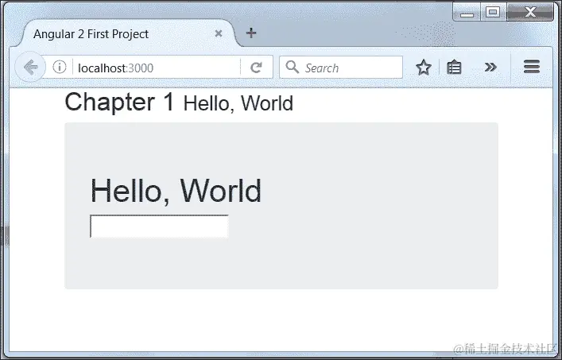Close the Angular 2 First Project tab
This screenshot has width=562, height=360.
click(219, 33)
